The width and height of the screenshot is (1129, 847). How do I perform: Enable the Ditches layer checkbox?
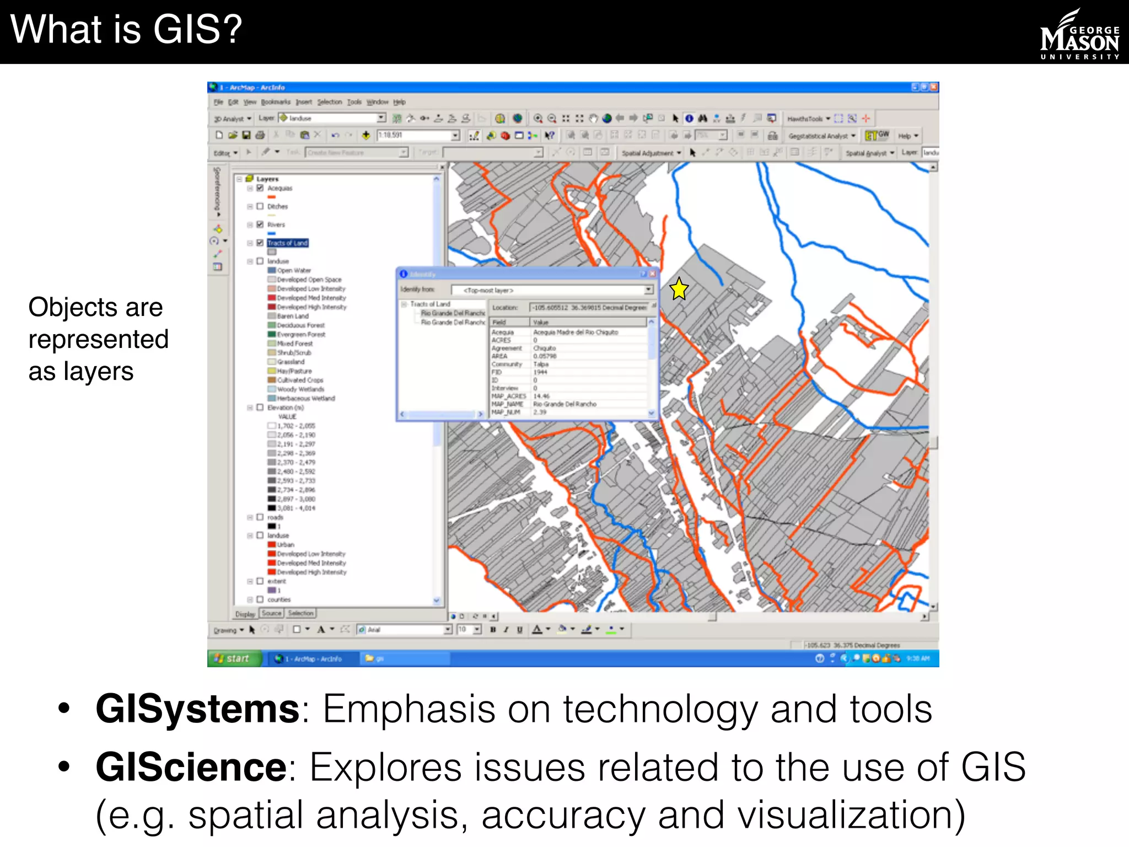click(x=260, y=206)
